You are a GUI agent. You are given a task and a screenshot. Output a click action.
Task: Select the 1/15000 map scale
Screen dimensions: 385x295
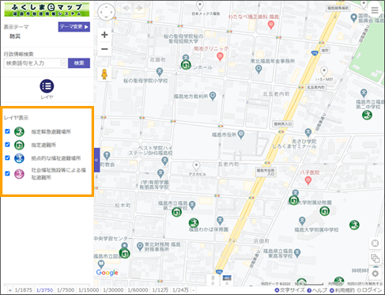pyautogui.click(x=89, y=290)
